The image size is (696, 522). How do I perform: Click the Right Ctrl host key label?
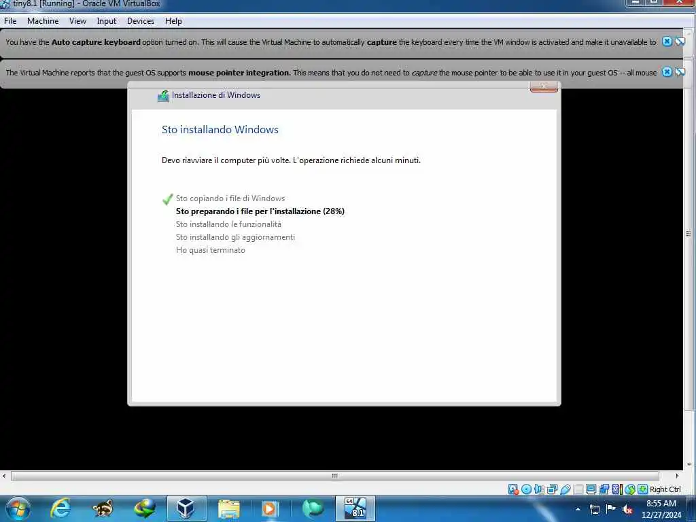tap(665, 489)
